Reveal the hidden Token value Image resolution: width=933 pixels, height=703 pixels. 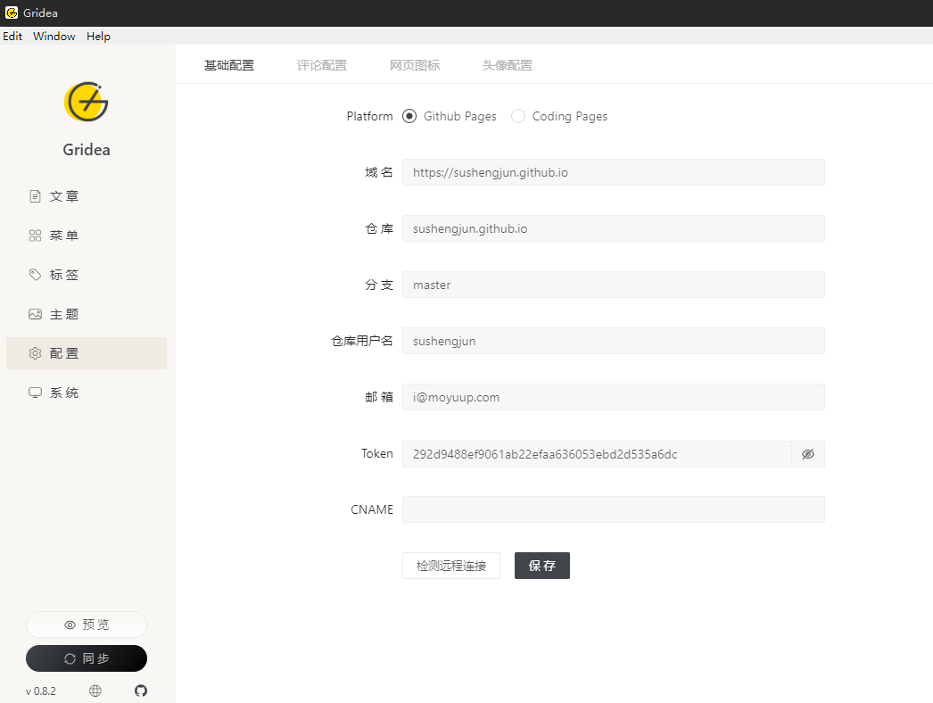click(x=807, y=454)
